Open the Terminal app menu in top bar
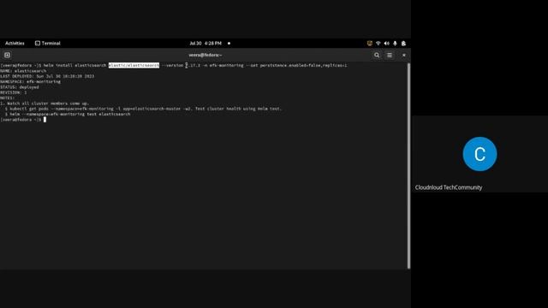548x308 pixels. pyautogui.click(x=48, y=44)
